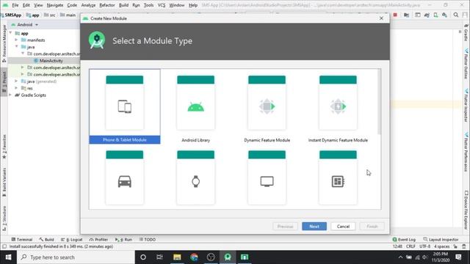Screen dimensions: 470x264
Task: Open the File menu
Action: (x=15, y=5)
